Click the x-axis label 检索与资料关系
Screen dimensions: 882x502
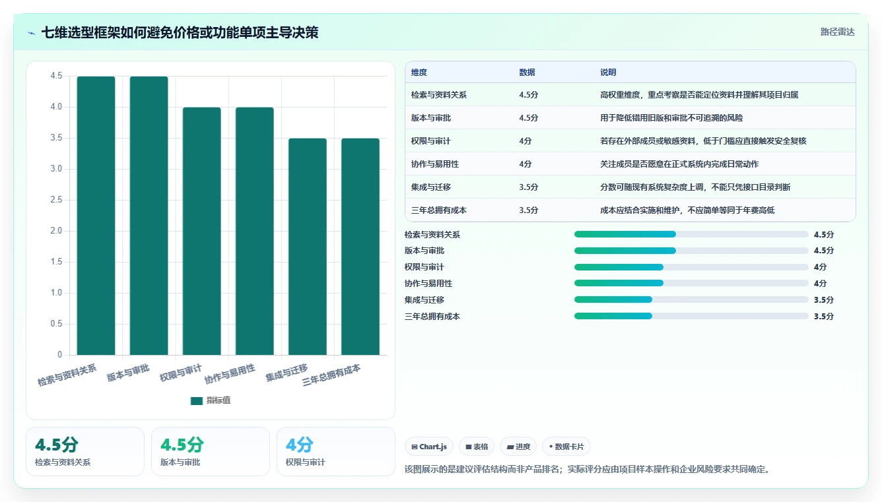[x=67, y=375]
